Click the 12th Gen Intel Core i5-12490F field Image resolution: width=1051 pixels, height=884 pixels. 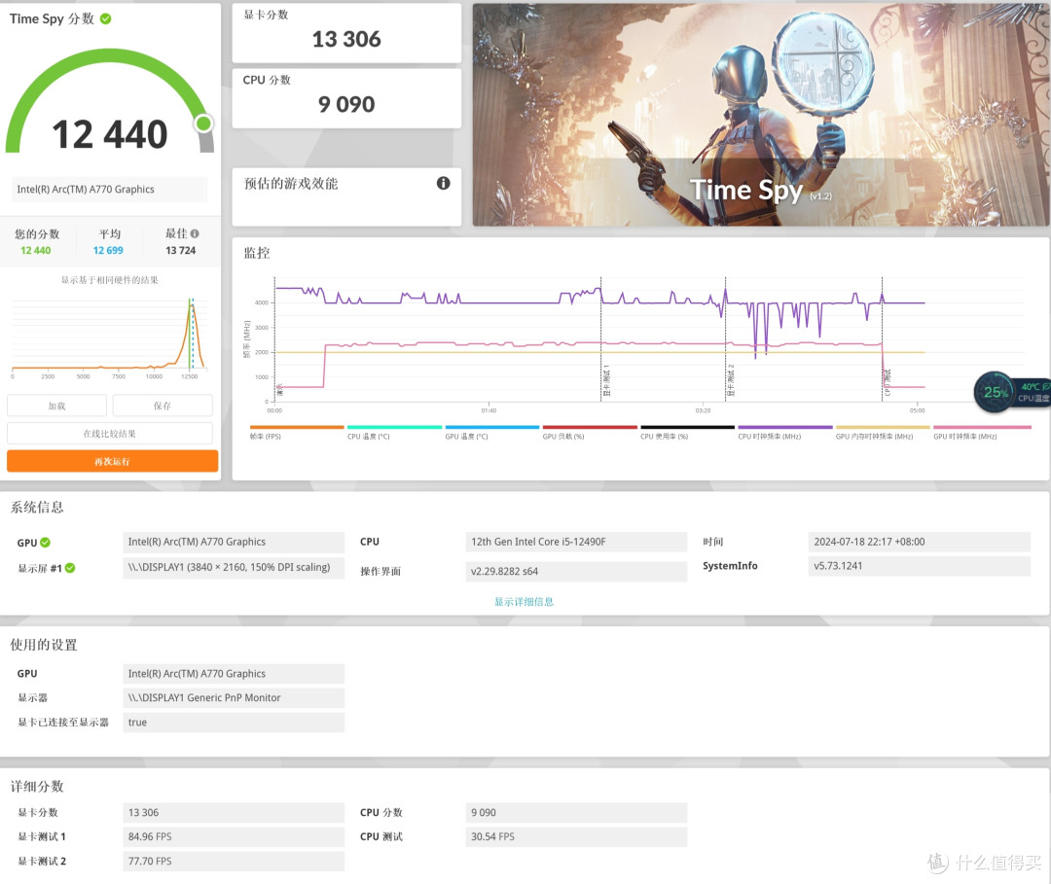[576, 542]
